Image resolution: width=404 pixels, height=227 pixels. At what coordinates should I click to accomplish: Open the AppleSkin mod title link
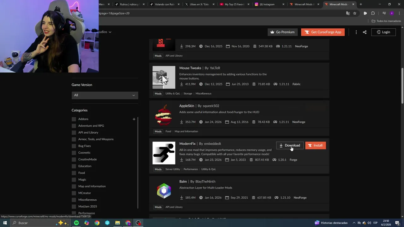point(187,106)
